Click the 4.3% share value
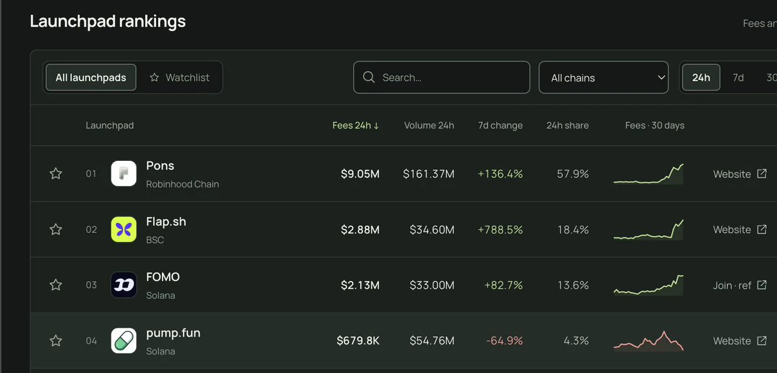777x373 pixels. (x=576, y=341)
